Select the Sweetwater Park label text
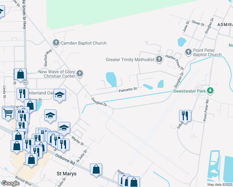233x187 pixels. (x=189, y=91)
